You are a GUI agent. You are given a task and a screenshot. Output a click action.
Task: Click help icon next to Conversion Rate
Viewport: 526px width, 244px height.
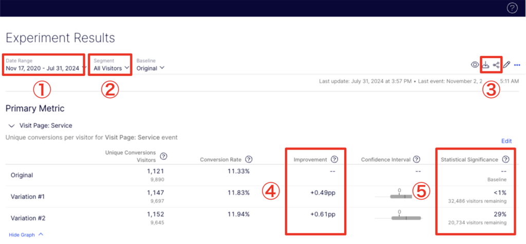click(x=249, y=160)
